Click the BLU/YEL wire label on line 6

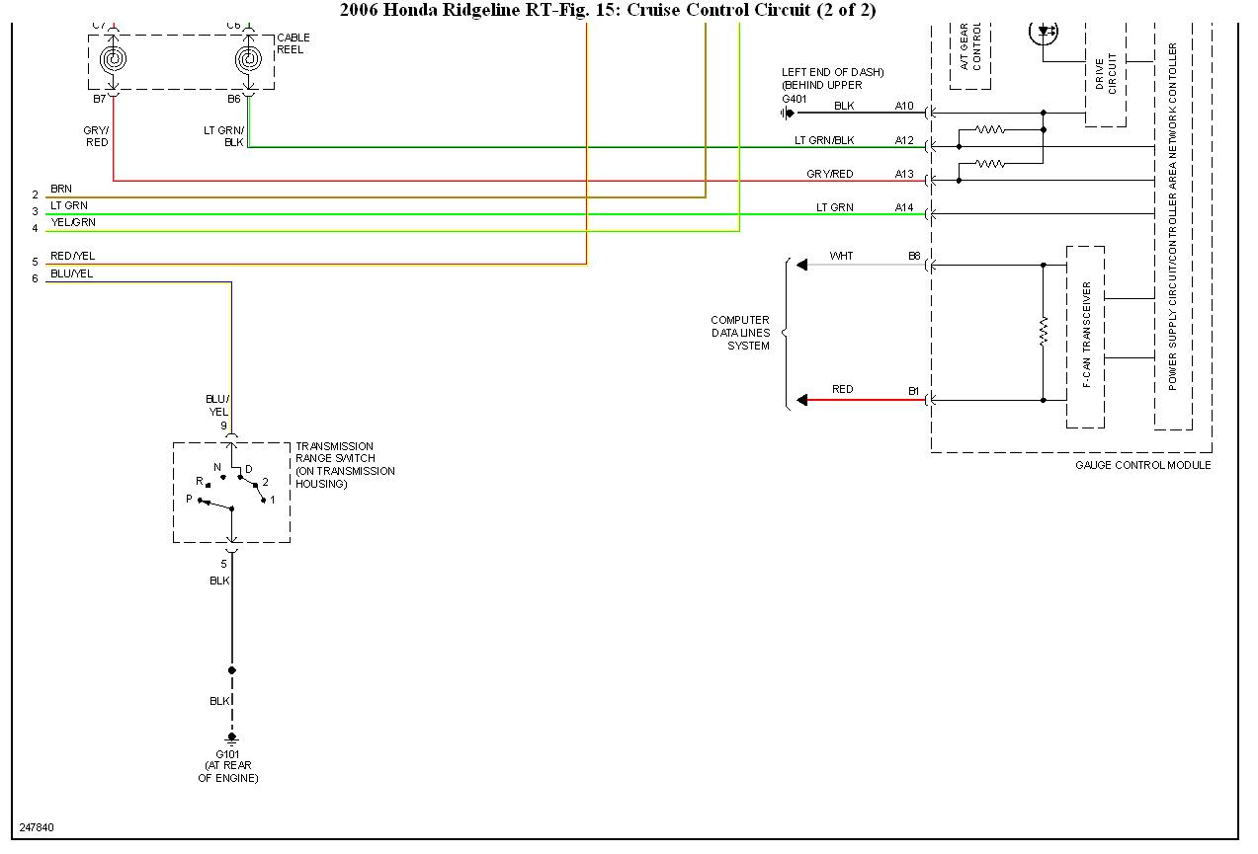(x=71, y=273)
